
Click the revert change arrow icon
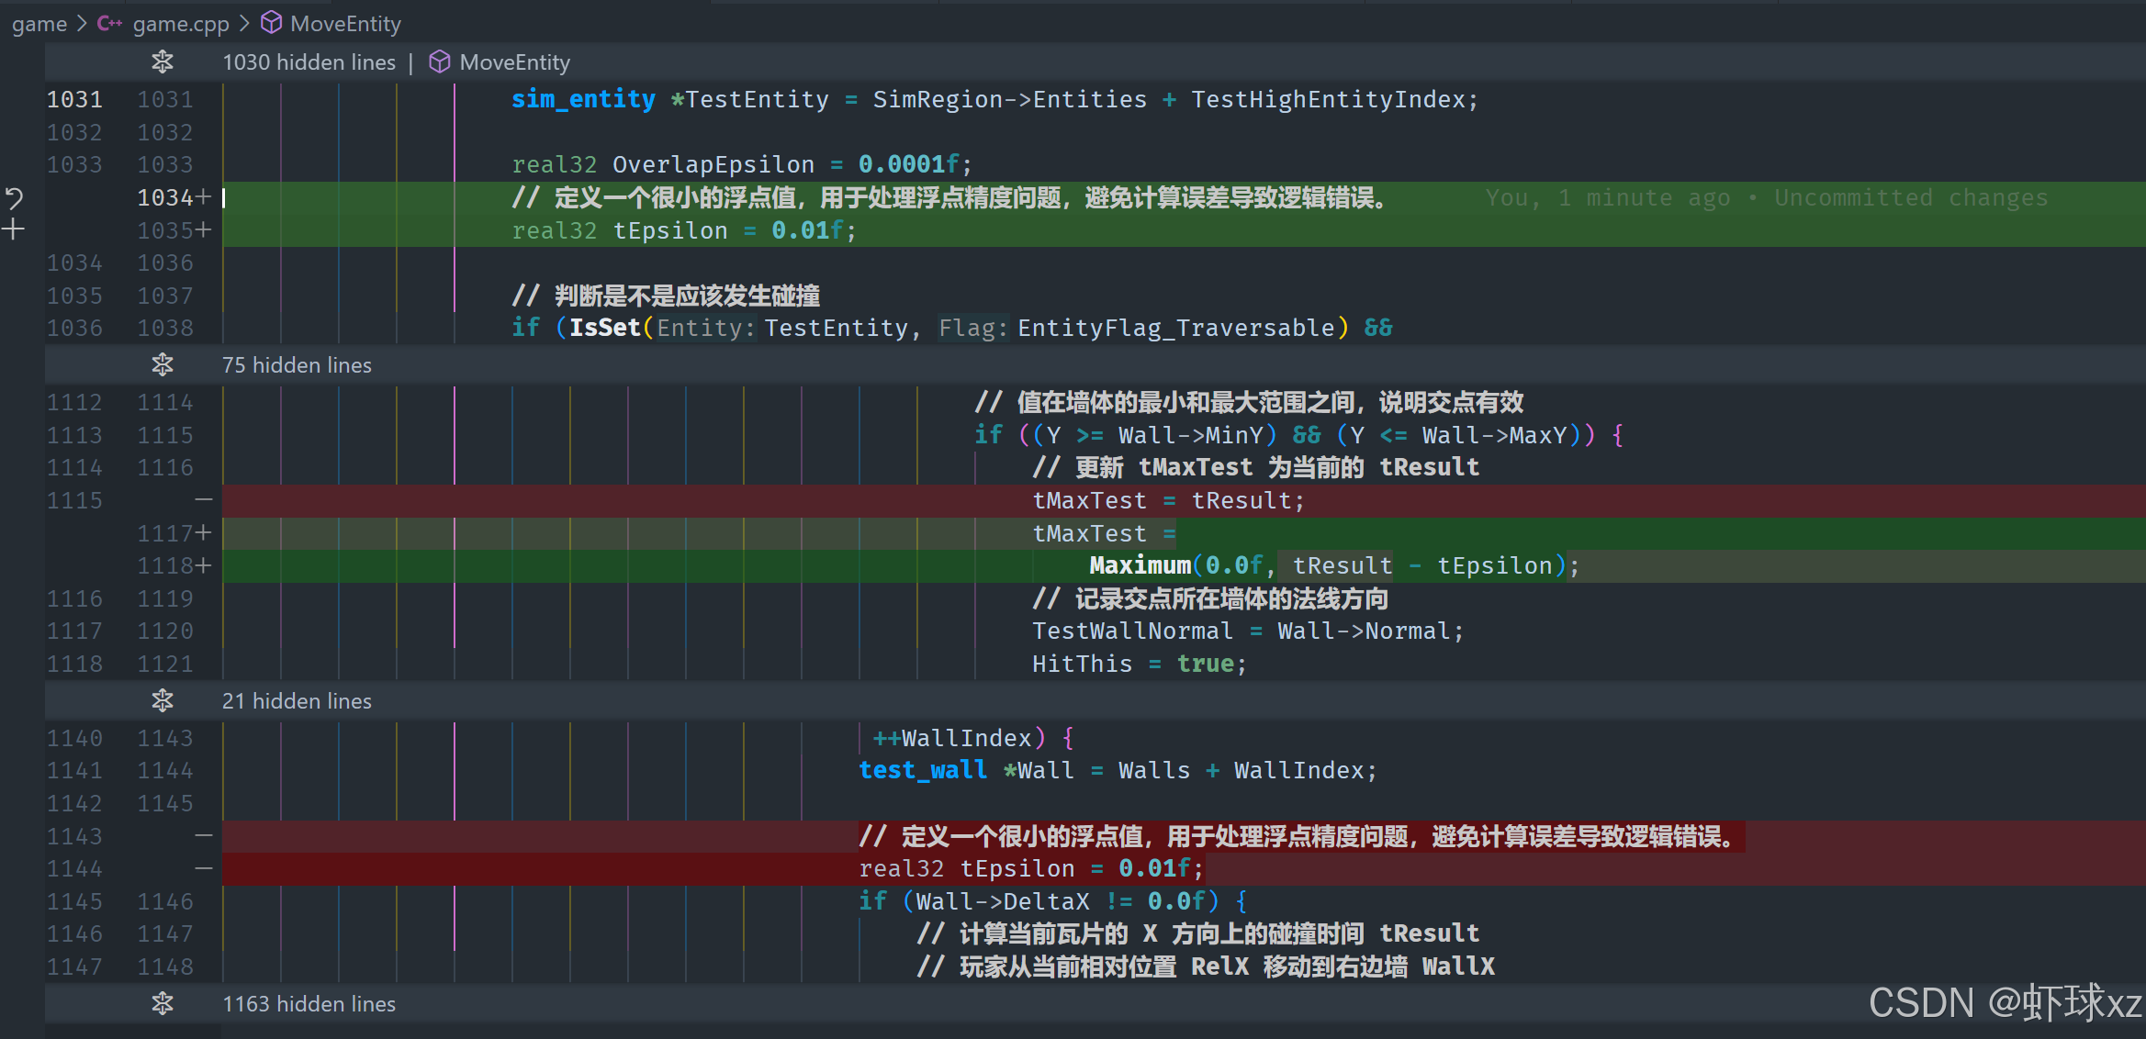click(14, 197)
